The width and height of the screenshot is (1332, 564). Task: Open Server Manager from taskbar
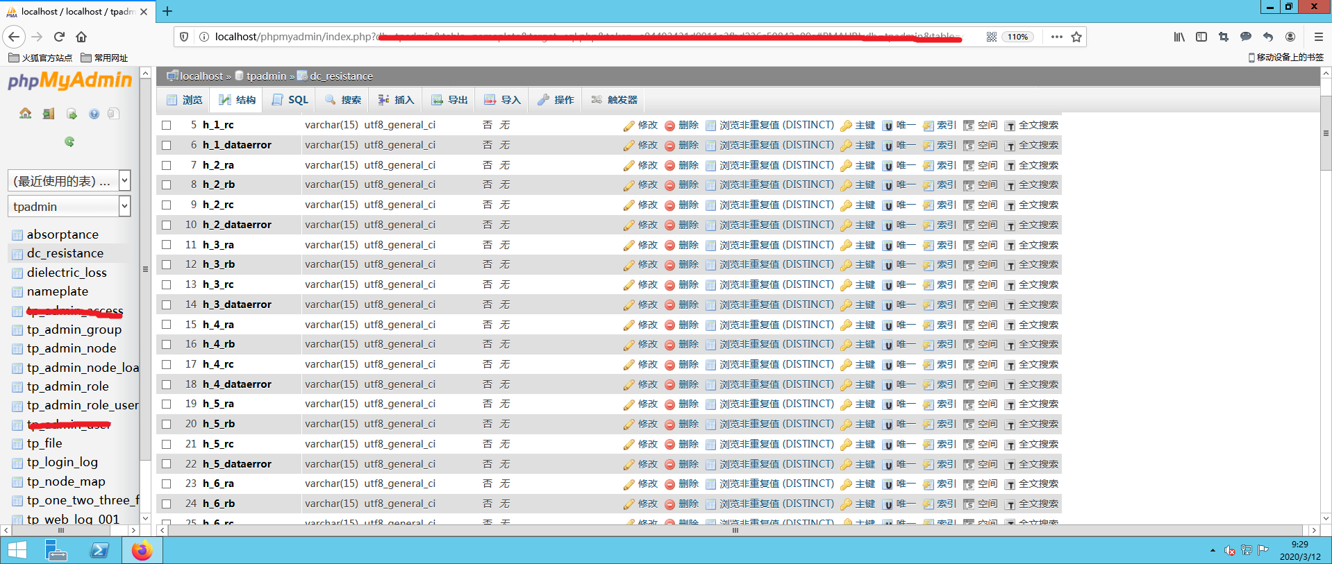(x=56, y=550)
